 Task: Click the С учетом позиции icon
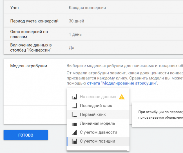pyautogui.click(x=74, y=141)
